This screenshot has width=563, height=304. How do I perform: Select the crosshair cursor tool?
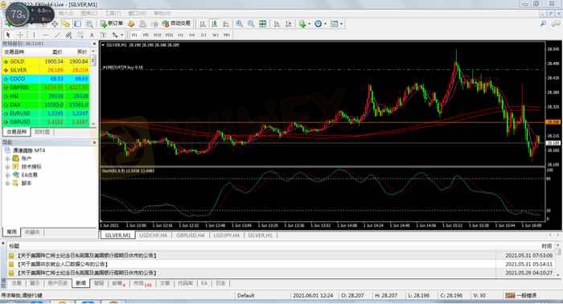click(20, 35)
